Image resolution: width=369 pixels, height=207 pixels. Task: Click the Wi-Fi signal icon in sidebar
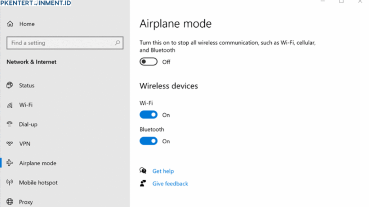pos(10,105)
